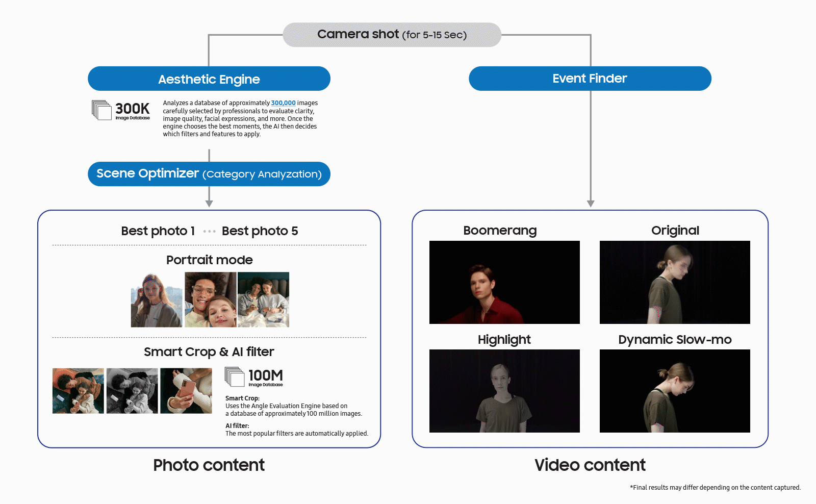The width and height of the screenshot is (816, 504).
Task: Click the Scene Optimizer pill
Action: pyautogui.click(x=209, y=173)
